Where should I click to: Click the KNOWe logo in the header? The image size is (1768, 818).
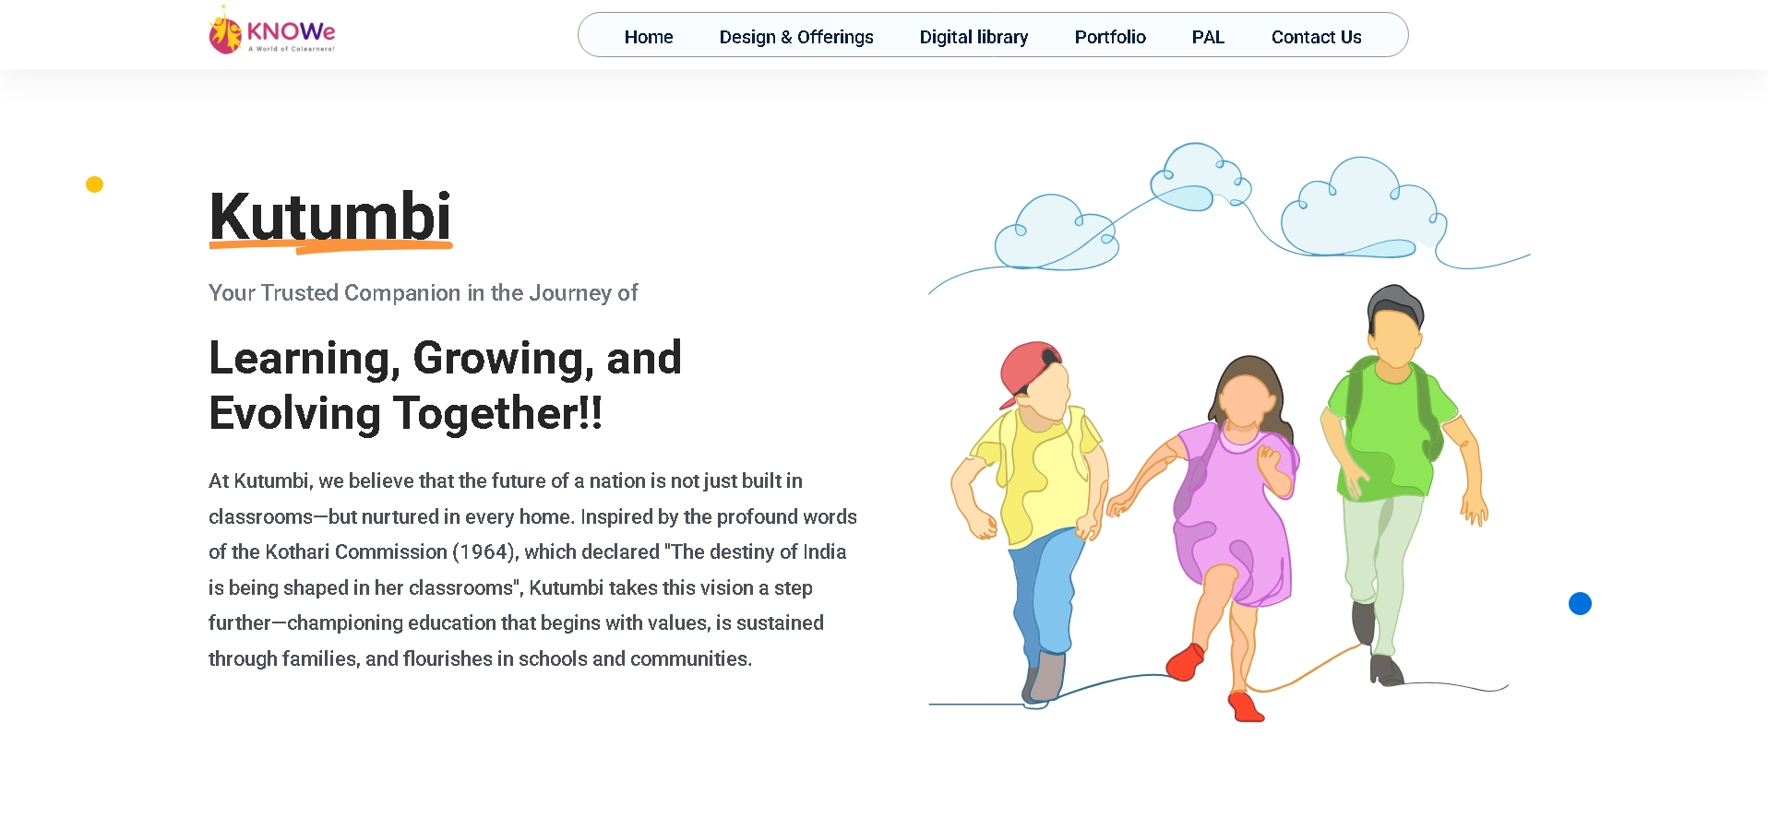tap(272, 33)
